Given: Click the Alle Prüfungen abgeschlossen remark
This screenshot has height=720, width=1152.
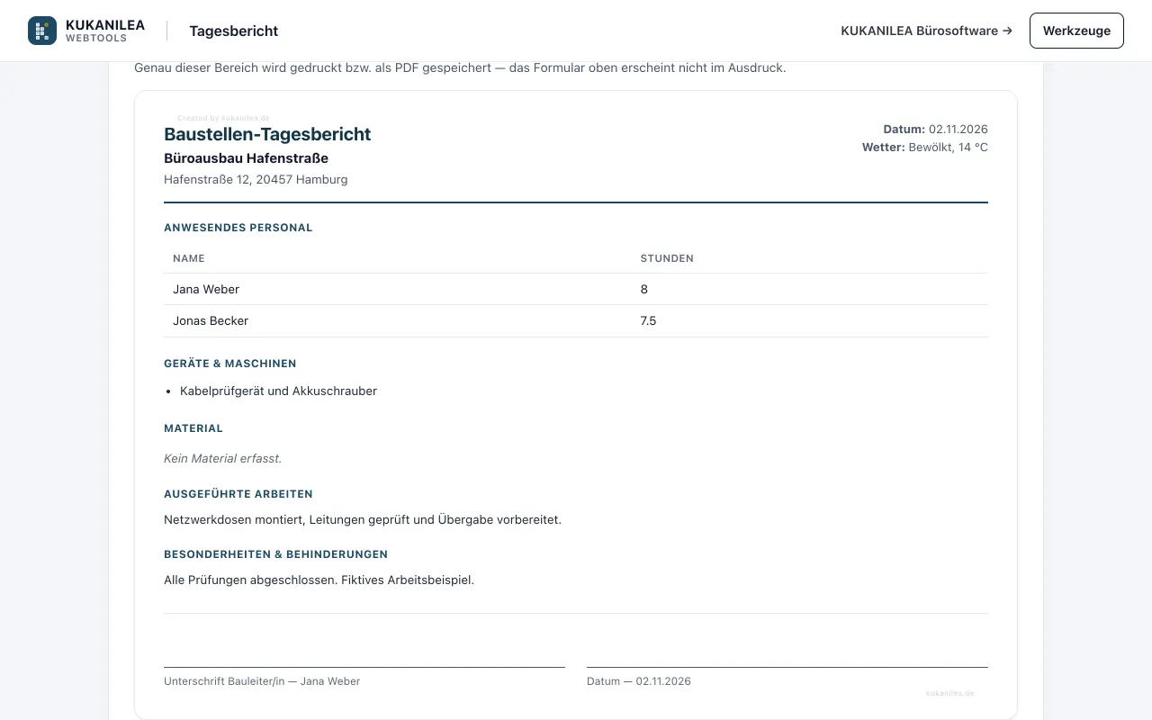Looking at the screenshot, I should pyautogui.click(x=319, y=580).
